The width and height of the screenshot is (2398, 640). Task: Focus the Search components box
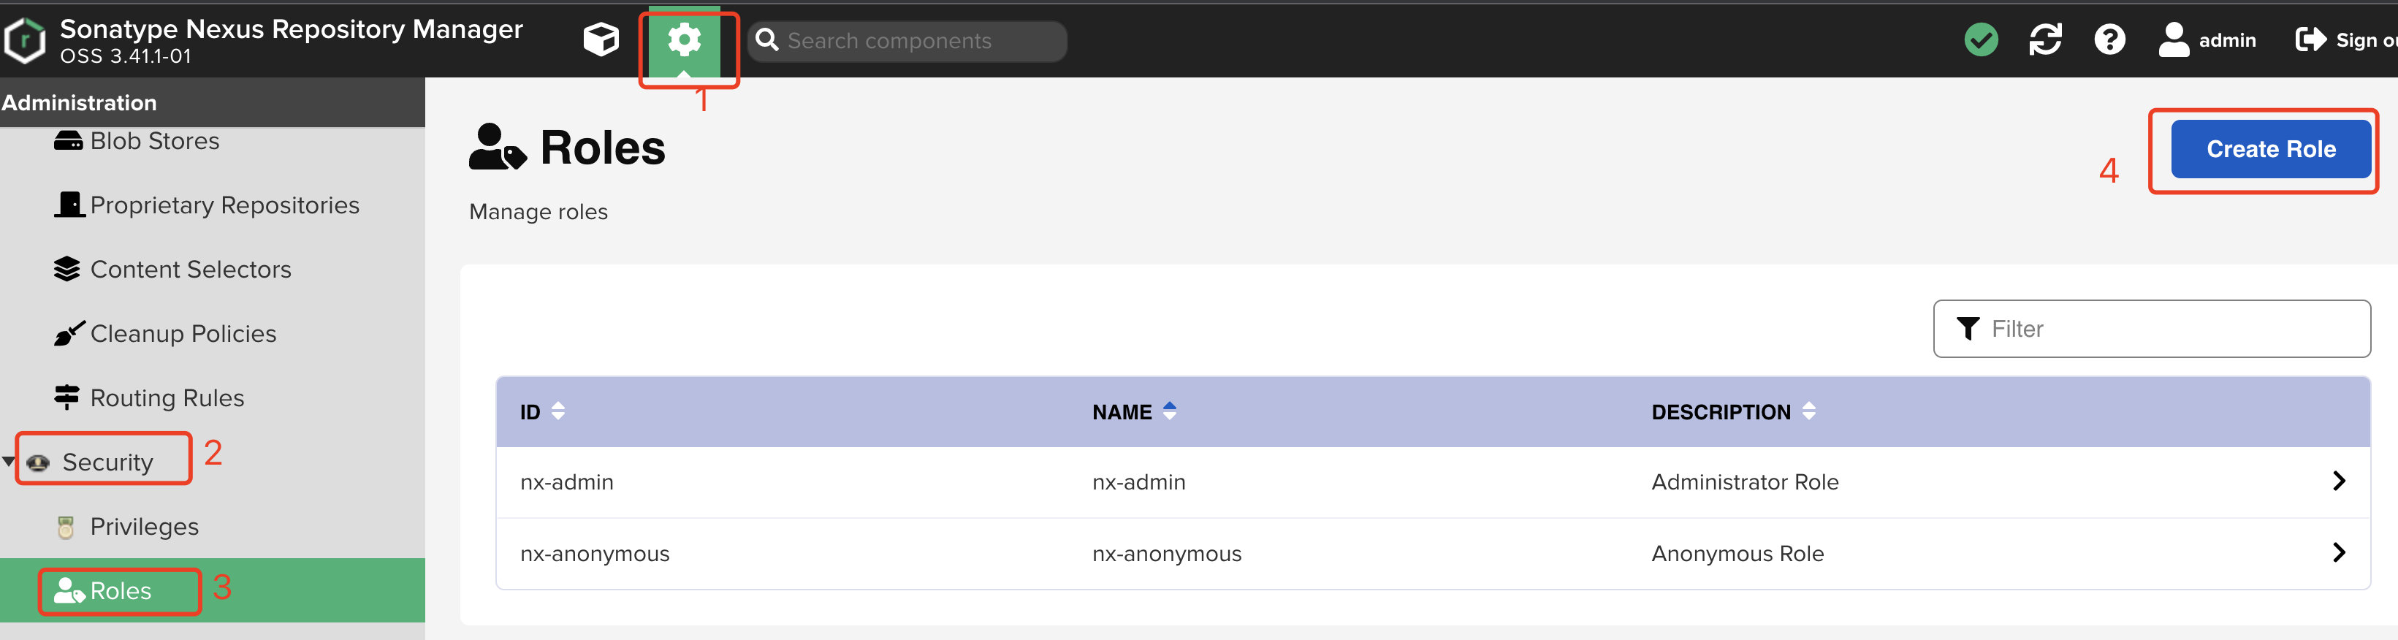click(x=907, y=41)
